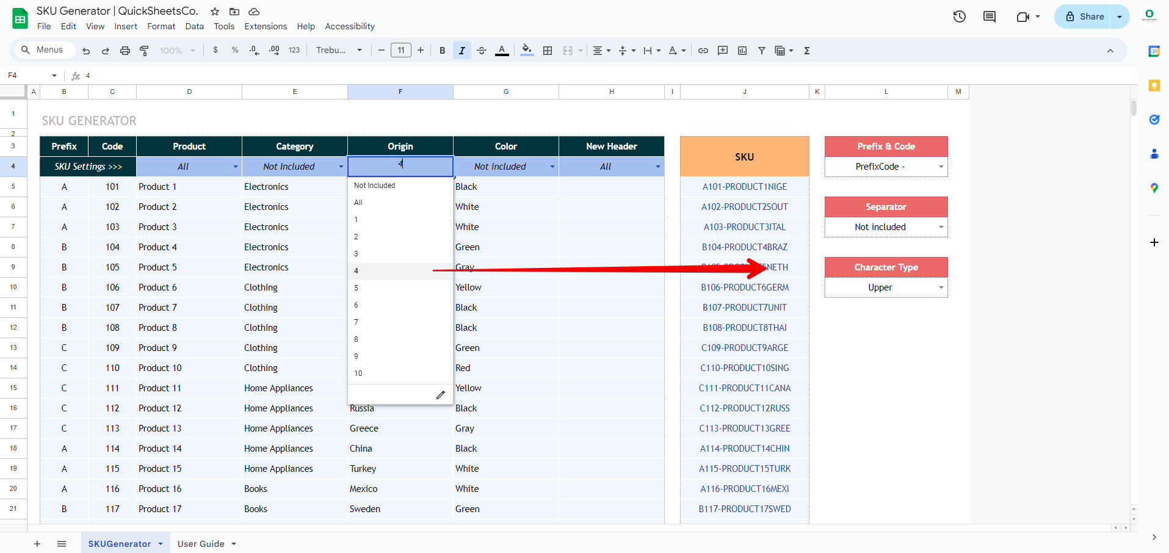Toggle bold formatting

click(442, 50)
